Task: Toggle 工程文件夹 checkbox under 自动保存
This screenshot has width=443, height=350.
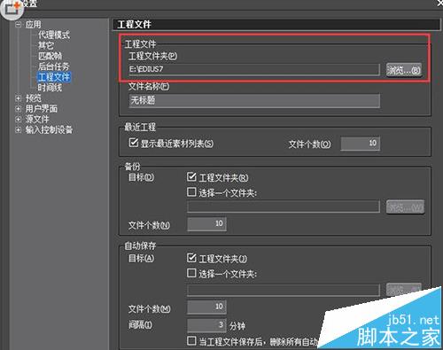Action: point(191,258)
